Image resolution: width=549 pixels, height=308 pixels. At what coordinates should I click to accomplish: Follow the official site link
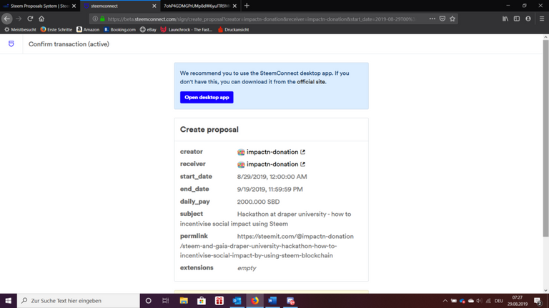pyautogui.click(x=311, y=82)
